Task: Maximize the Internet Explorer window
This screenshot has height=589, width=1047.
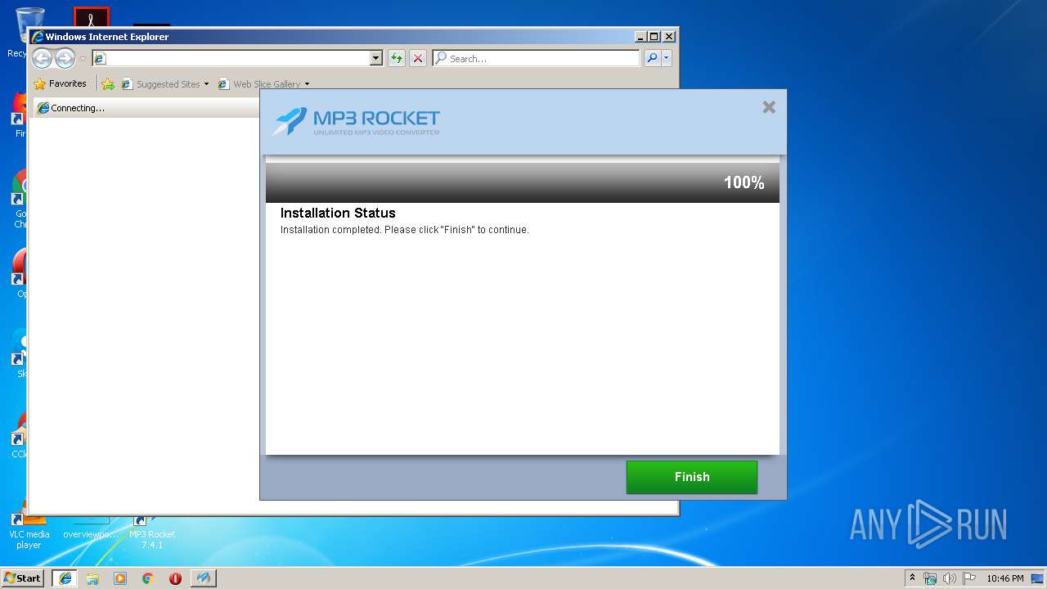Action: click(x=654, y=37)
